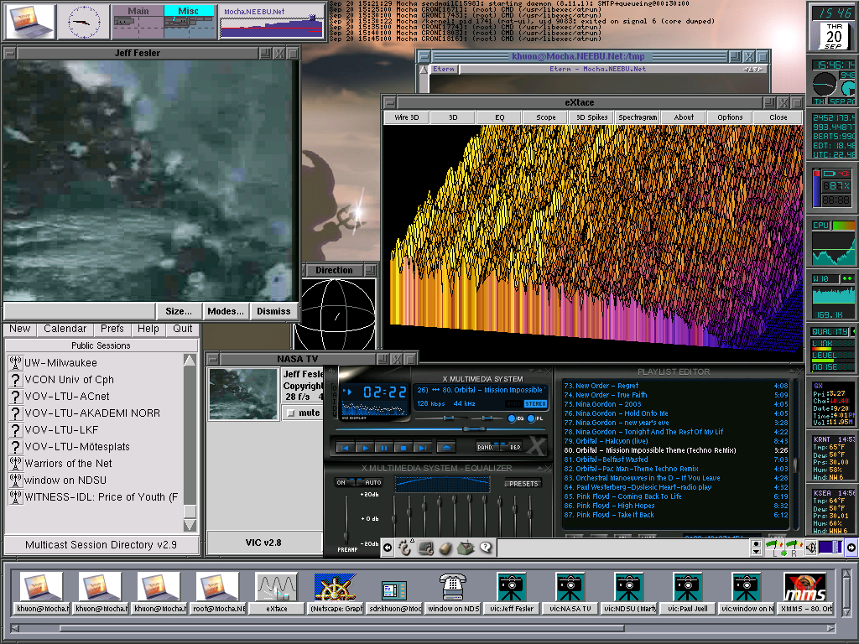Viewport: 859px width, 644px height.
Task: Skip to next track in XMMS
Action: click(423, 448)
